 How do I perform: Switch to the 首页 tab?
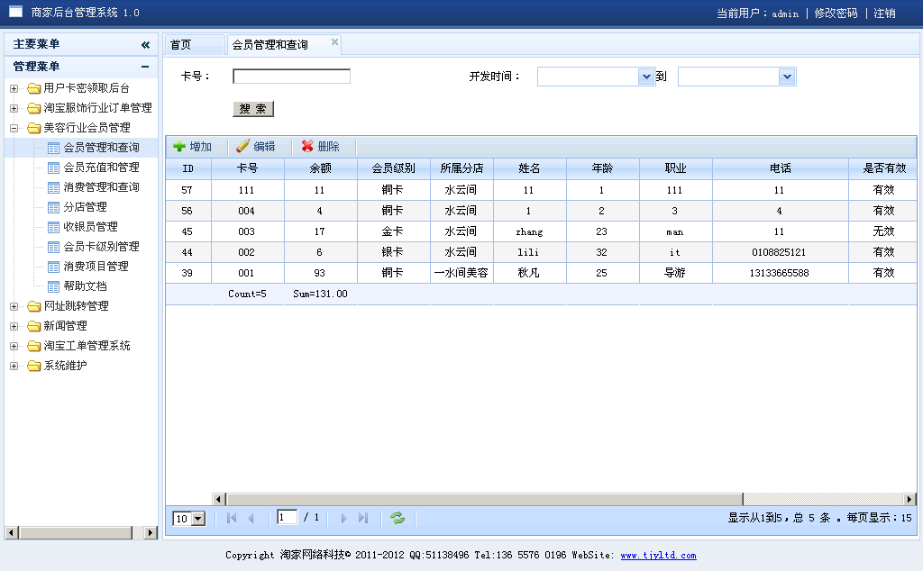click(181, 45)
